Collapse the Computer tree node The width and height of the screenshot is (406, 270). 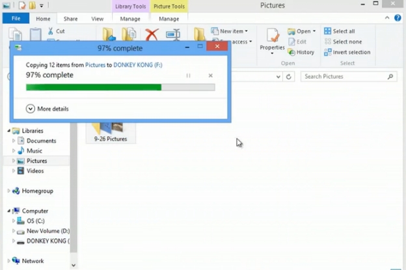[9, 211]
